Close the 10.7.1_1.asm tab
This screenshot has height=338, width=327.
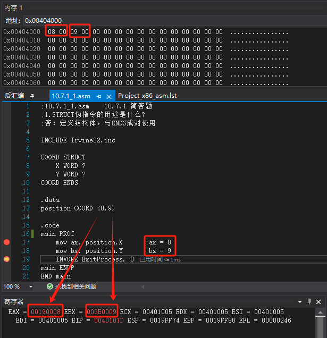pyautogui.click(x=109, y=97)
